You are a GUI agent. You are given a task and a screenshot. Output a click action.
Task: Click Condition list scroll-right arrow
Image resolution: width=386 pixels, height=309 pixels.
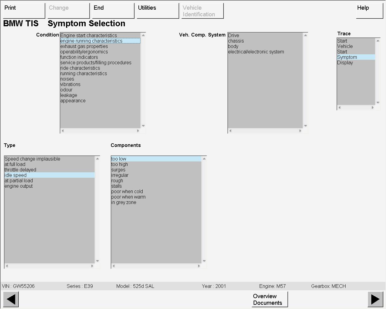(x=138, y=131)
